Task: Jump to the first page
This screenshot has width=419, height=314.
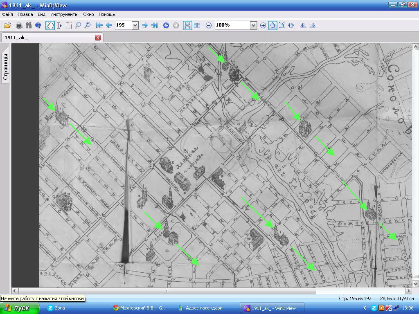Action: pos(99,25)
